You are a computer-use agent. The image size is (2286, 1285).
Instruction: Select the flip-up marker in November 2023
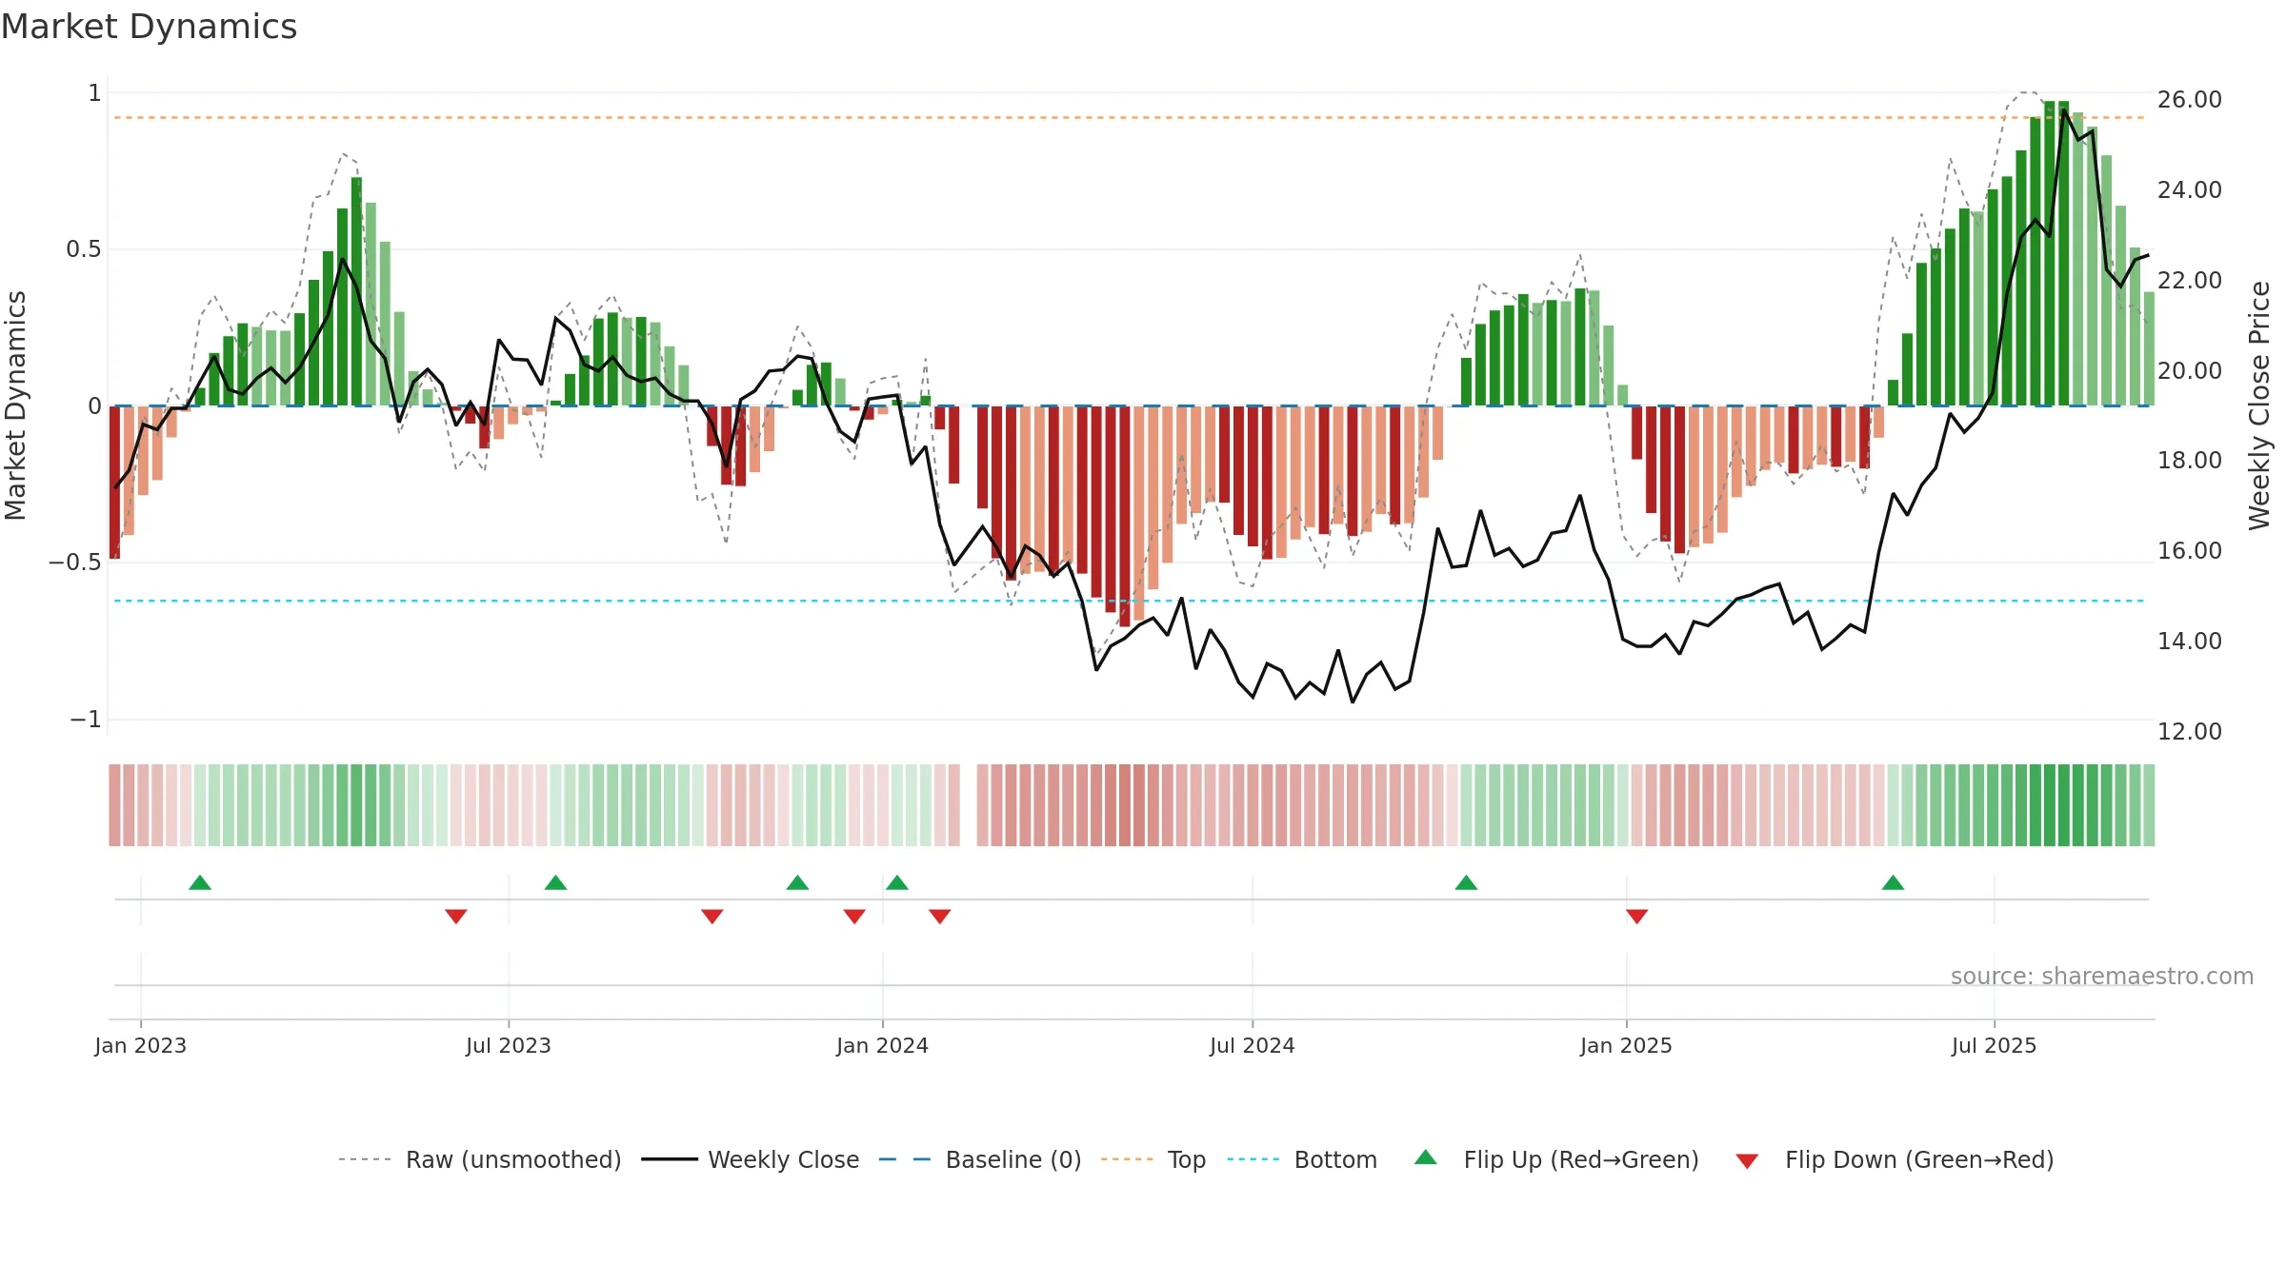click(798, 882)
